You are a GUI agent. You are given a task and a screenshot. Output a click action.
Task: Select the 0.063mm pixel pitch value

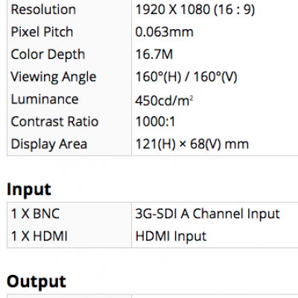pyautogui.click(x=164, y=32)
